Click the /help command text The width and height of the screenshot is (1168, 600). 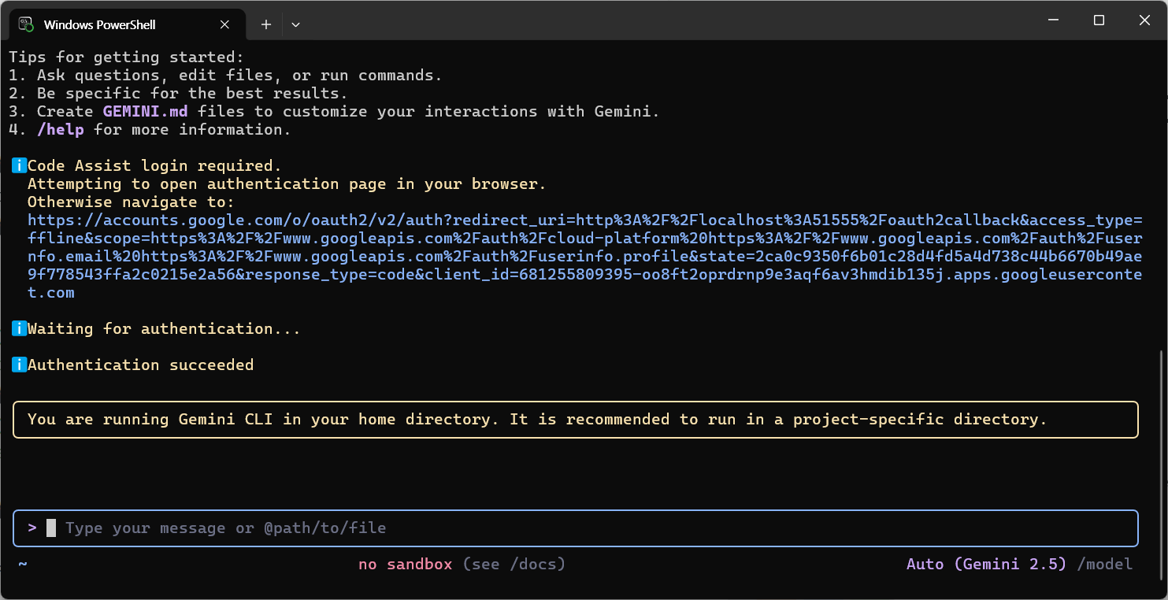61,130
